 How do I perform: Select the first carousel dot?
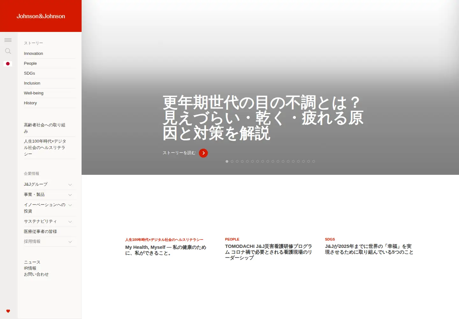point(227,161)
